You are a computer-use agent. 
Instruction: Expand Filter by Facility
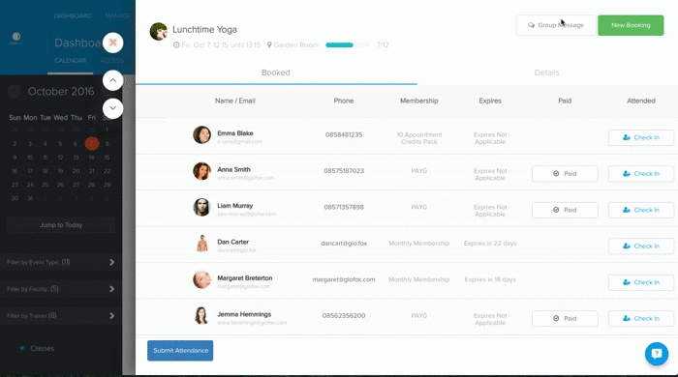point(61,289)
